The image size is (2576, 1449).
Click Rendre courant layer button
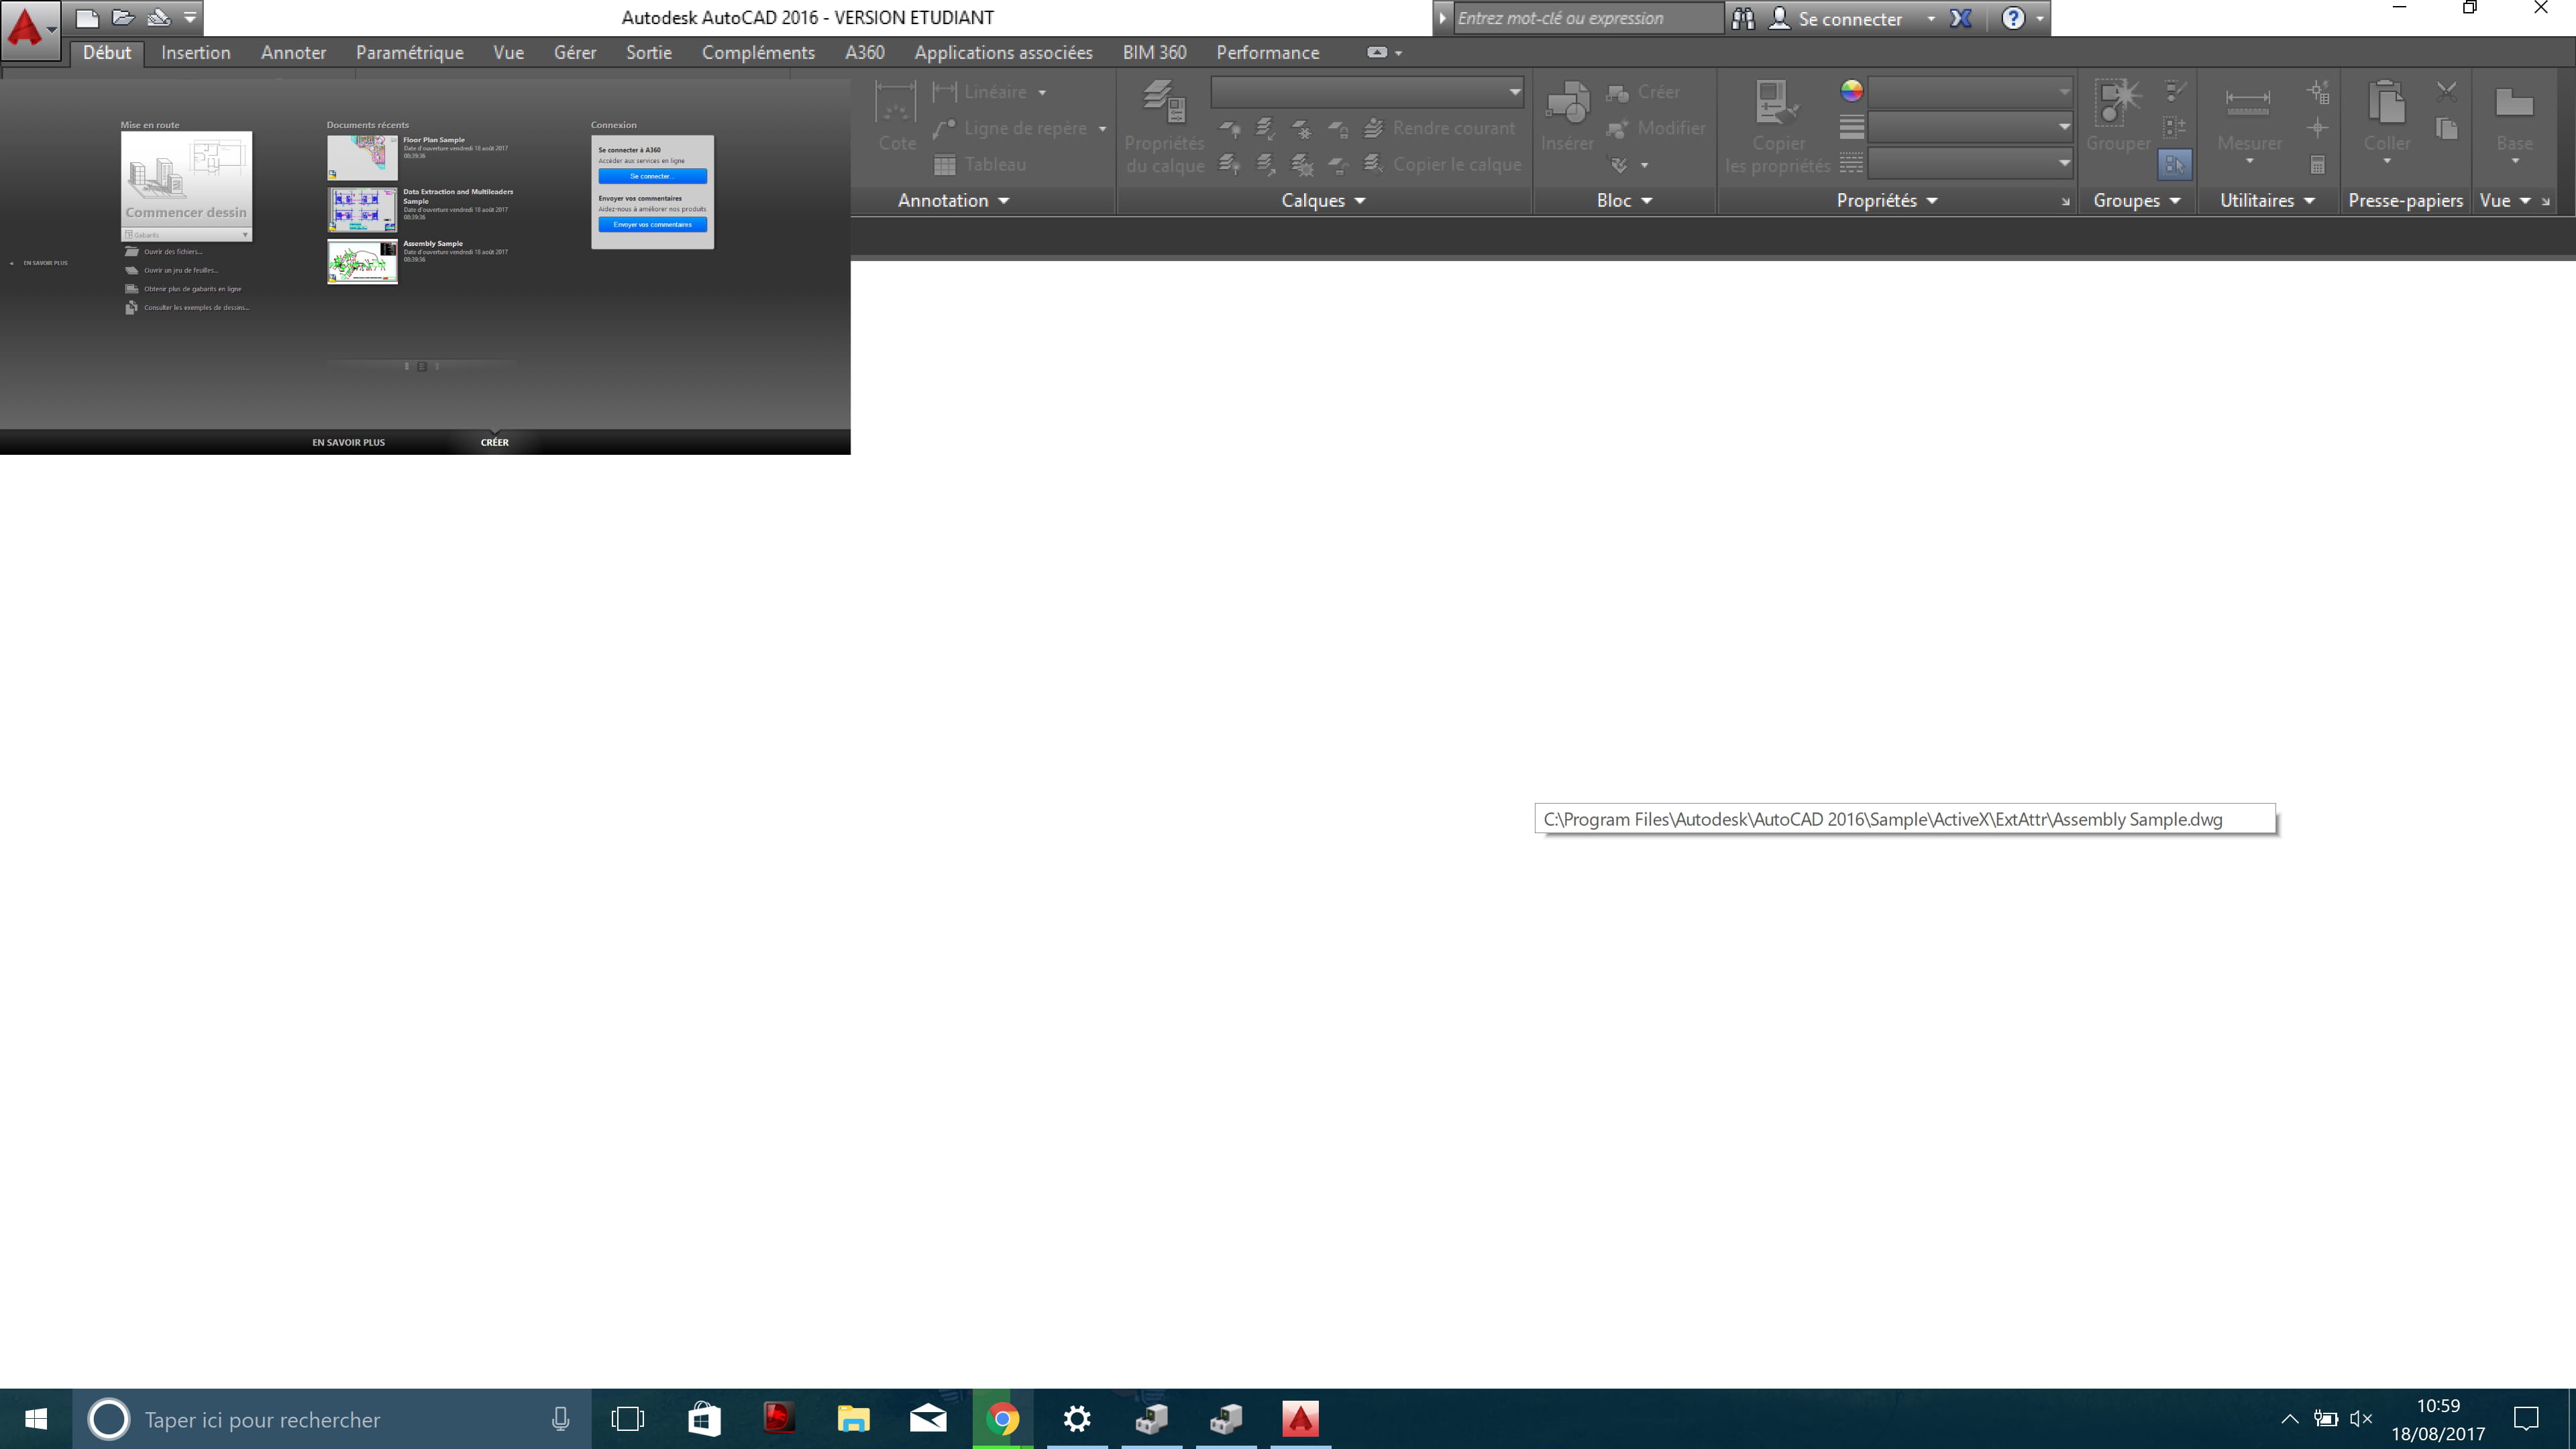pyautogui.click(x=1441, y=128)
